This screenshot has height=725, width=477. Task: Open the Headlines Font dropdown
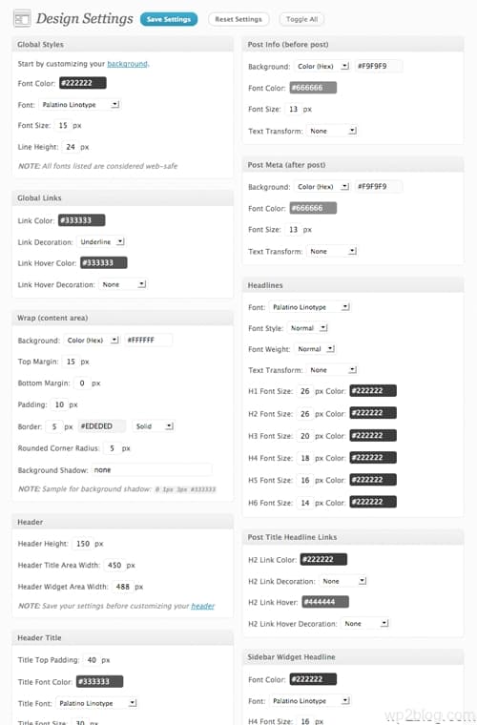(x=310, y=307)
